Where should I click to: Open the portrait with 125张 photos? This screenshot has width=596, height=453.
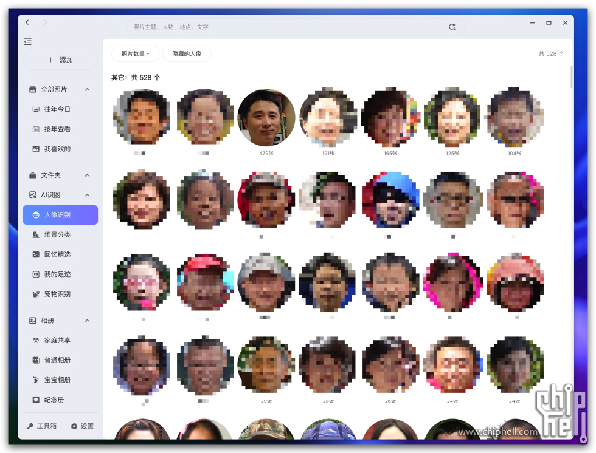[452, 118]
